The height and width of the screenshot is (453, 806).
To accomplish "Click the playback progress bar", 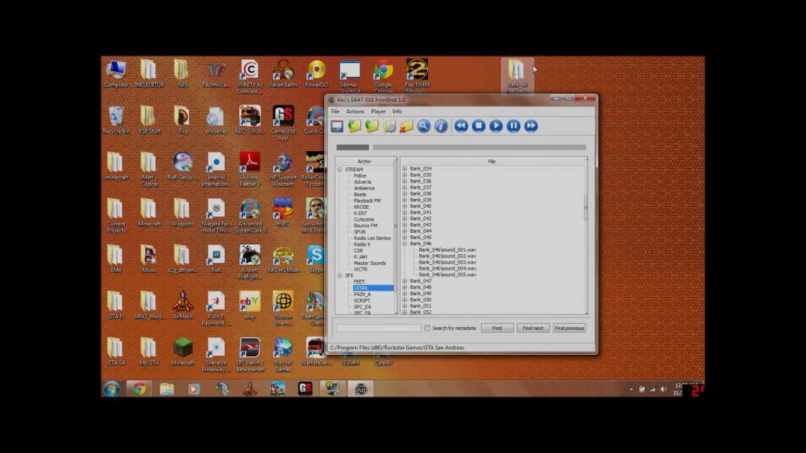I will click(x=479, y=148).
